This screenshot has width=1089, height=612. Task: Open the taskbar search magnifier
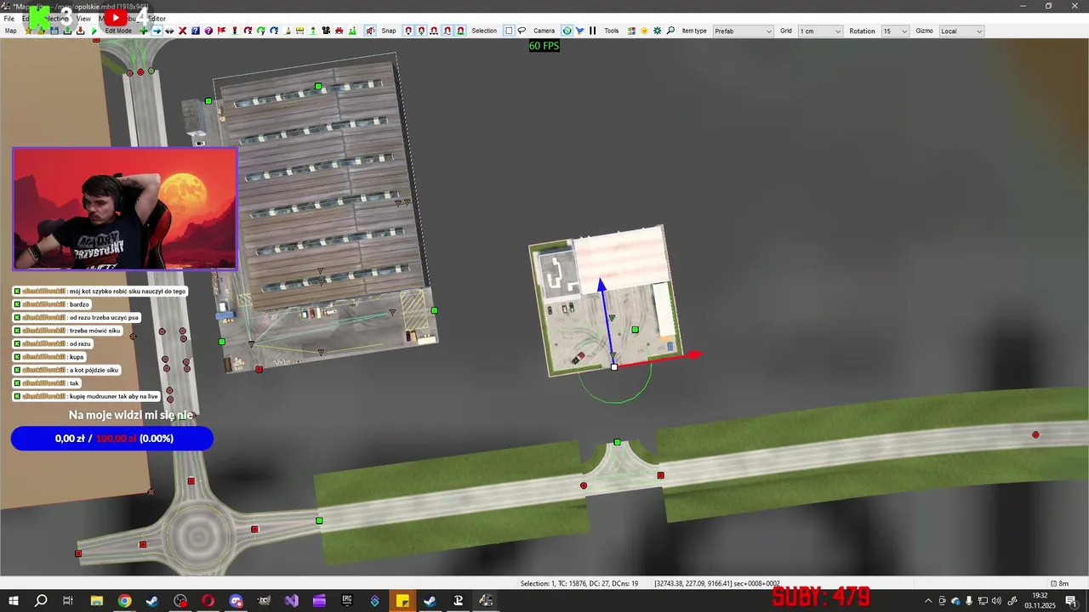click(41, 601)
